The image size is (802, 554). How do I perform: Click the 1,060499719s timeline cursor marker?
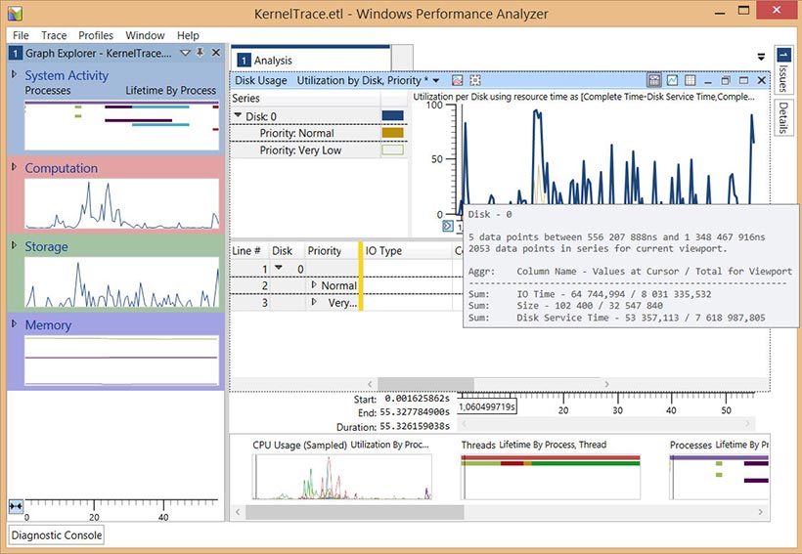tap(486, 406)
